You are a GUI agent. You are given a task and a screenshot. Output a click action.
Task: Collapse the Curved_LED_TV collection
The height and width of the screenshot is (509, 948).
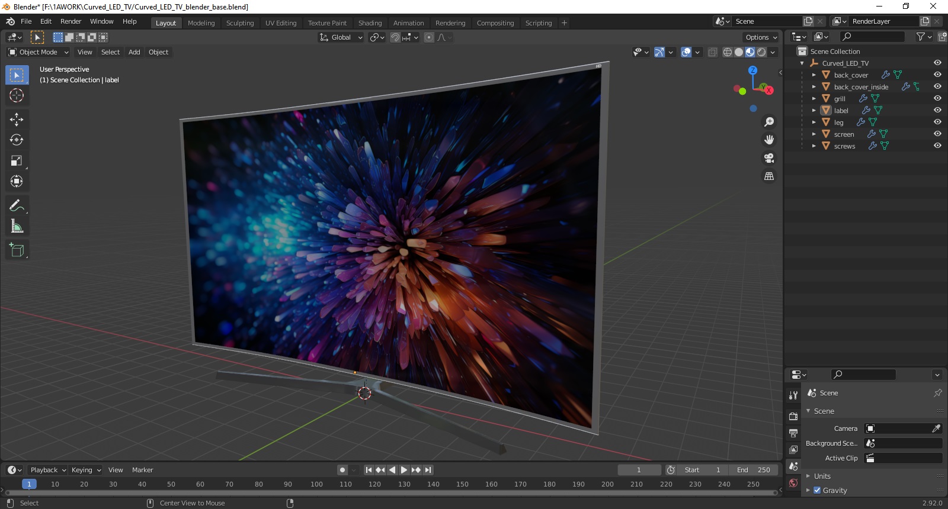(x=802, y=63)
